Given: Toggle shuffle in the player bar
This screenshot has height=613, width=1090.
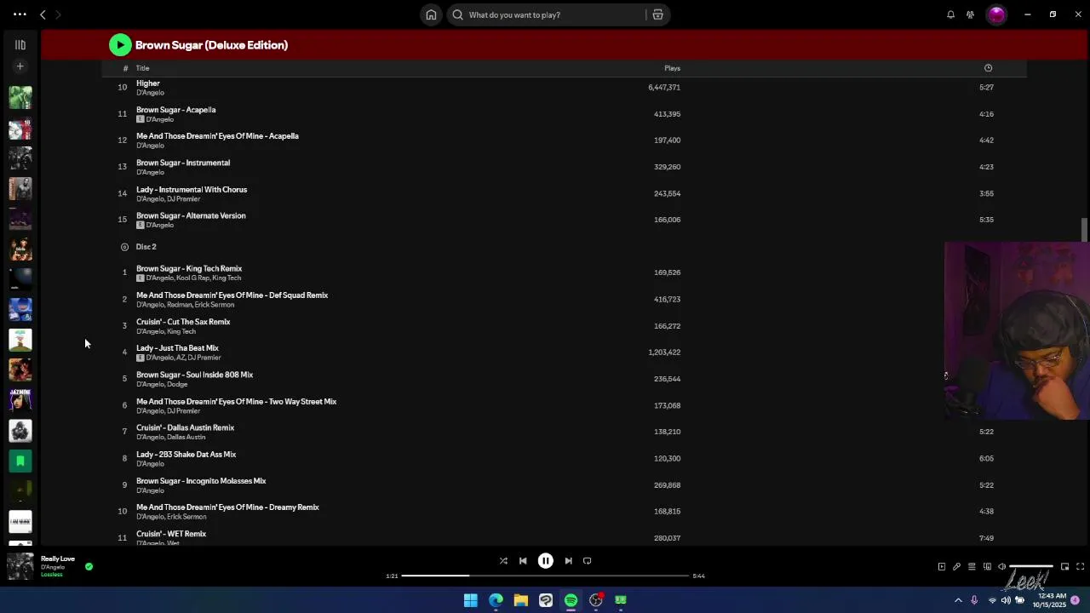Looking at the screenshot, I should pos(503,561).
